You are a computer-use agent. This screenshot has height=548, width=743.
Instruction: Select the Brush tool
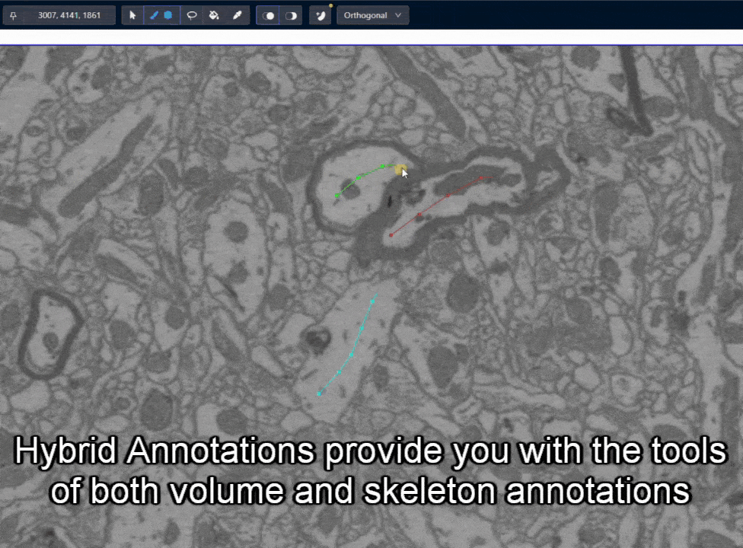coord(154,16)
